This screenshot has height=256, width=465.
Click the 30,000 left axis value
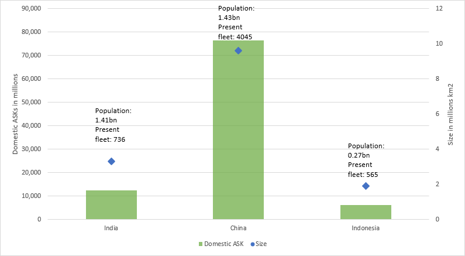pos(32,149)
